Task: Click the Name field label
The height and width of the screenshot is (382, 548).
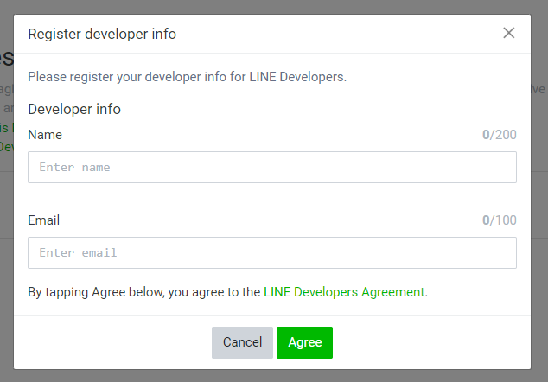Action: click(45, 135)
